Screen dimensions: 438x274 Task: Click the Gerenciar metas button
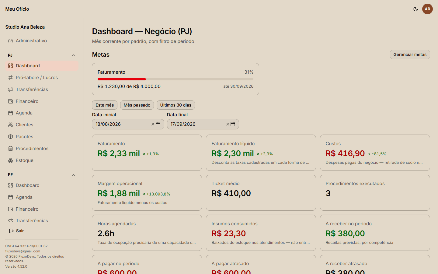tap(410, 54)
